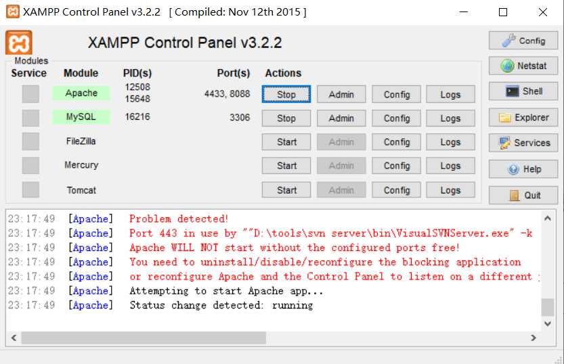Click log scroll up arrow
The width and height of the screenshot is (564, 364).
pos(548,218)
